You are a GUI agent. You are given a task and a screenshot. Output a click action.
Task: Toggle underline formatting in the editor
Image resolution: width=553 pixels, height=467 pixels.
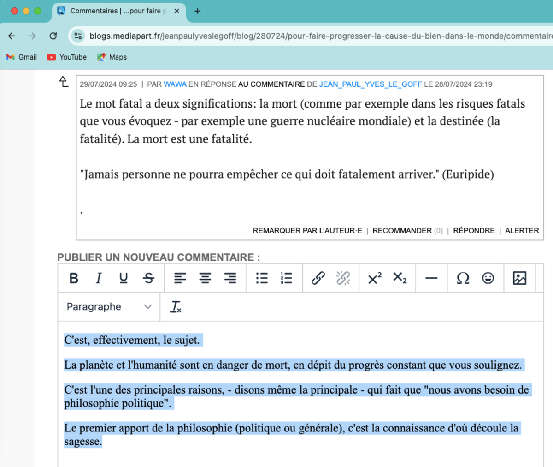(124, 278)
